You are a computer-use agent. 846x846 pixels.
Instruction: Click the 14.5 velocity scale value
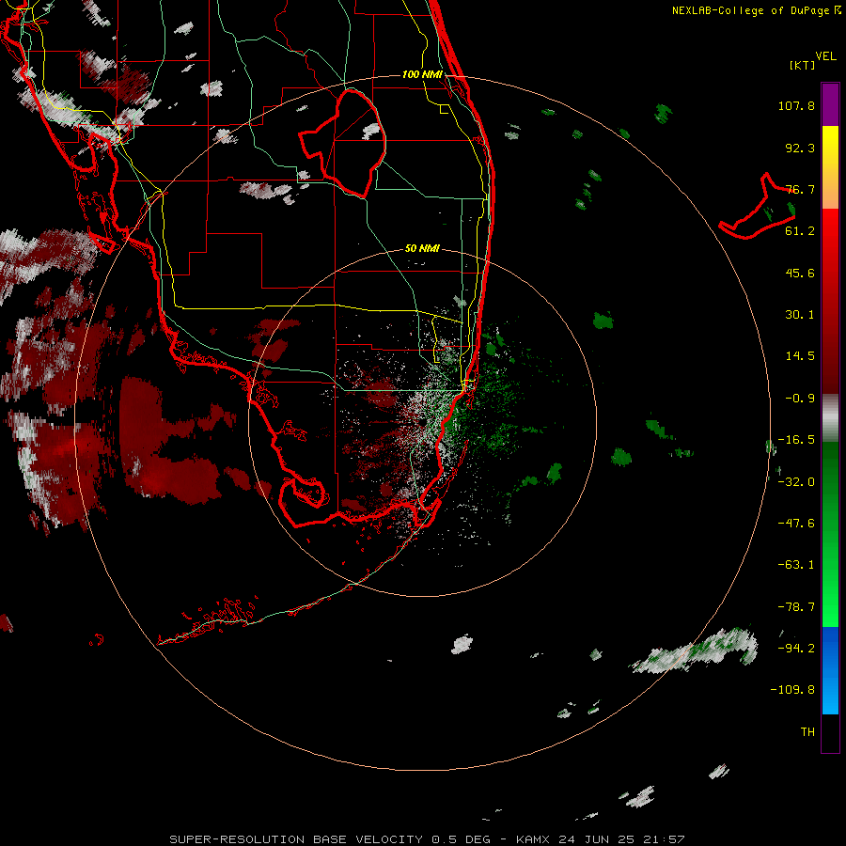click(x=800, y=356)
